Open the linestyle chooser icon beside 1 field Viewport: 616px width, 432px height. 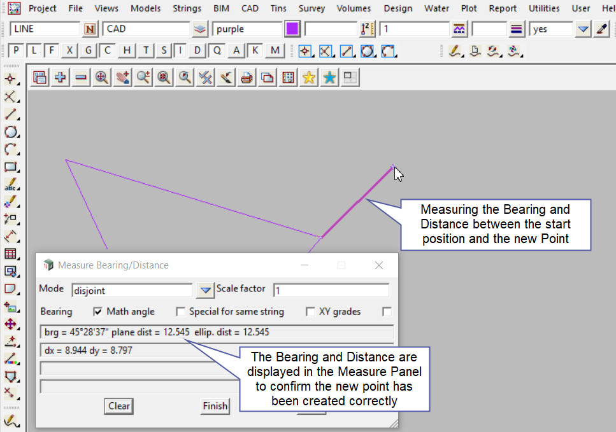click(459, 29)
